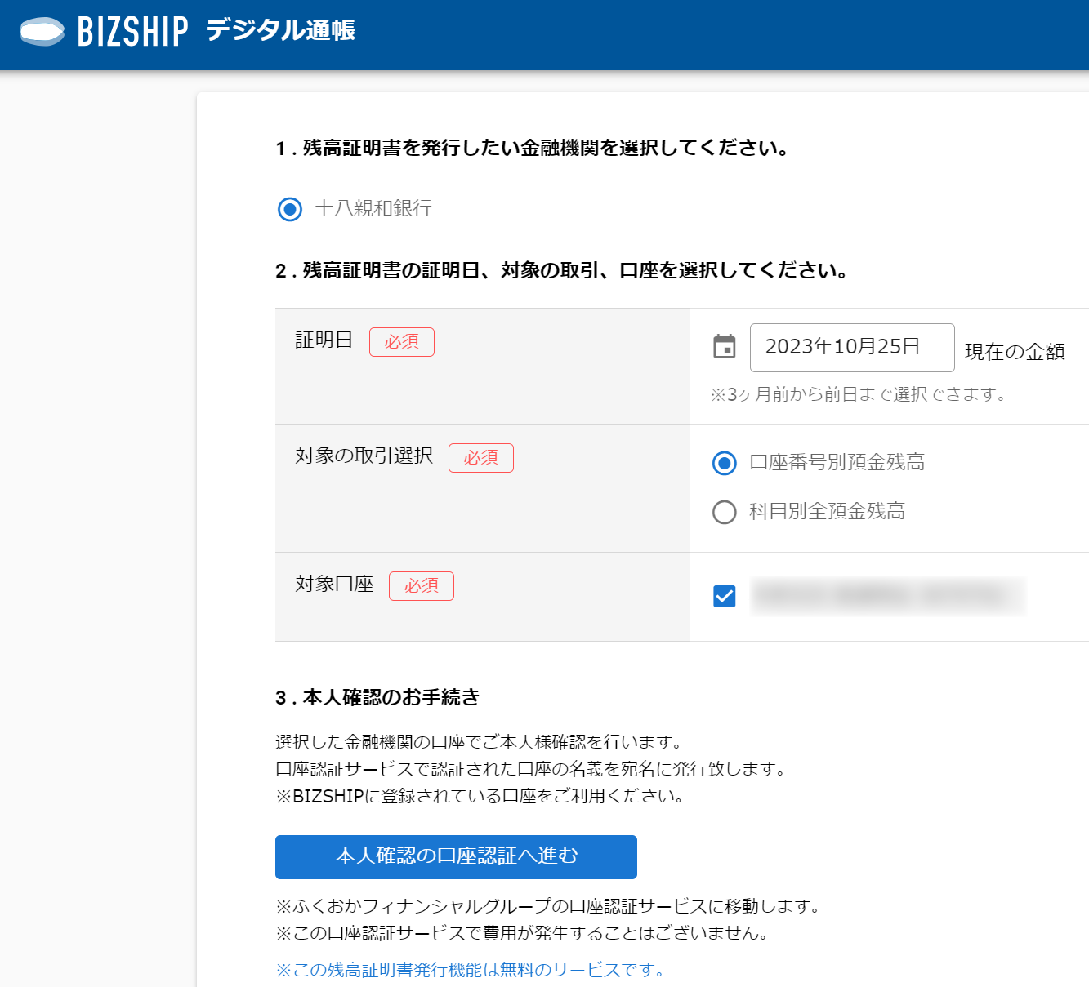Click the 必須 badge next to 対象口座
This screenshot has width=1089, height=987.
[x=422, y=586]
